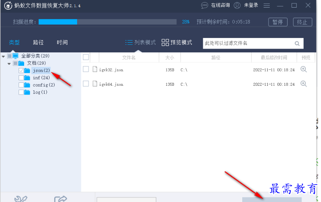Image resolution: width=321 pixels, height=202 pixels.
Task: Switch to the 路径 tab
Action: (x=38, y=43)
